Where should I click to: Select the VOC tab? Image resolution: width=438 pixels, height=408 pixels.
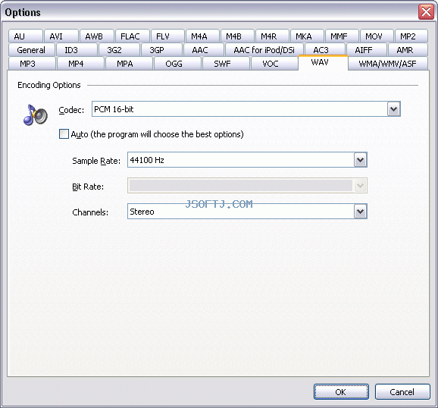pyautogui.click(x=274, y=64)
